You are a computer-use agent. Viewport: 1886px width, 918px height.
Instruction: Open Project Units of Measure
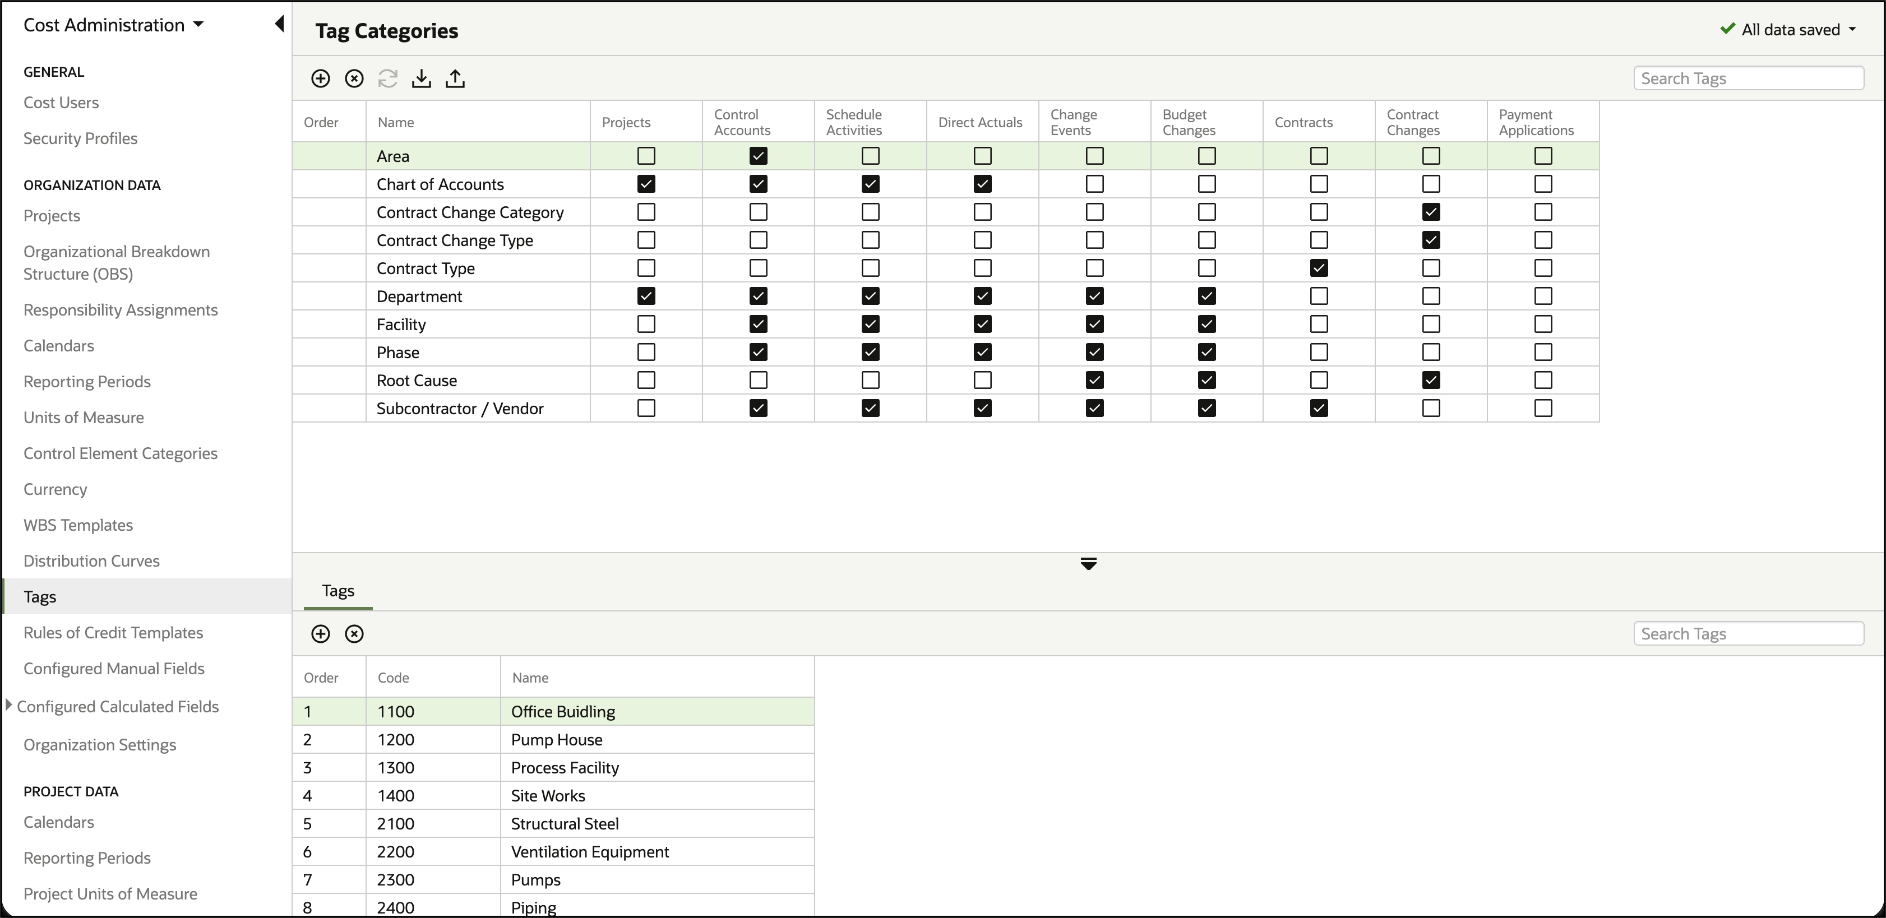tap(110, 894)
